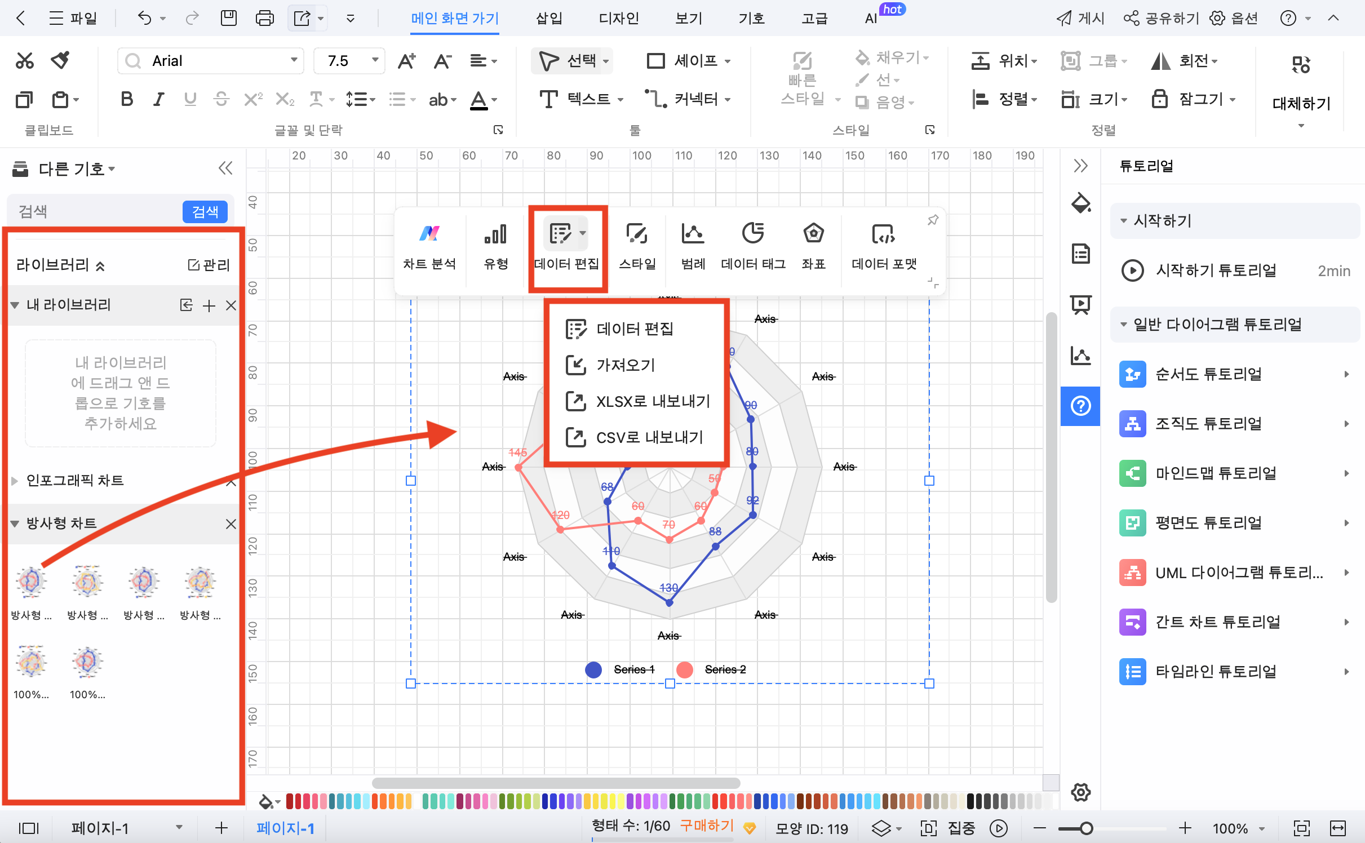This screenshot has height=843, width=1365.
Task: Open the 스타일 chart style icon
Action: [x=637, y=247]
